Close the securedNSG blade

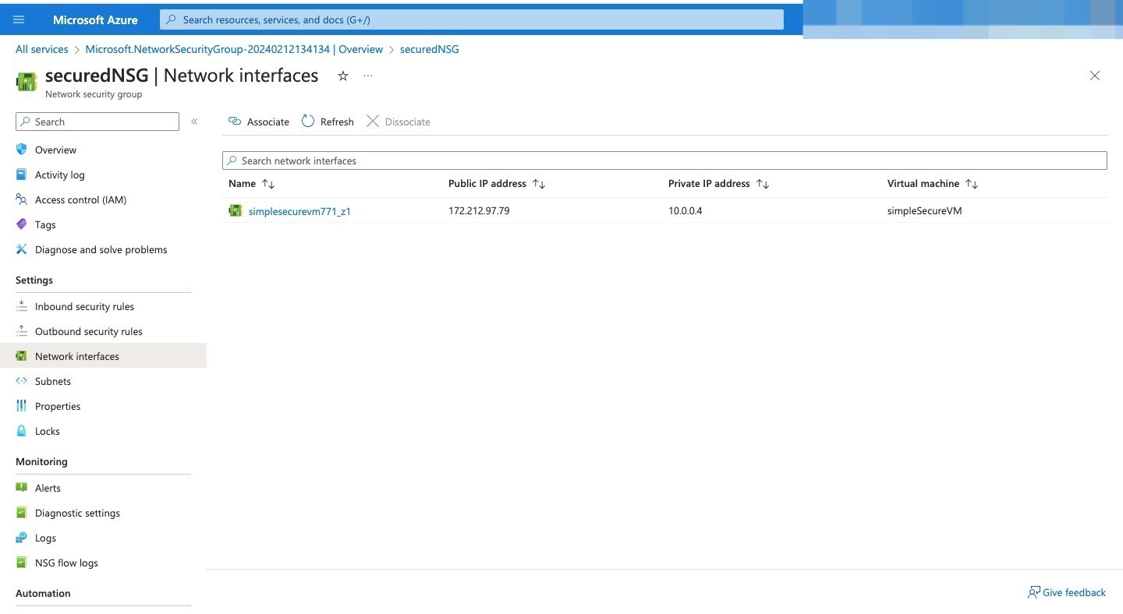click(1095, 76)
